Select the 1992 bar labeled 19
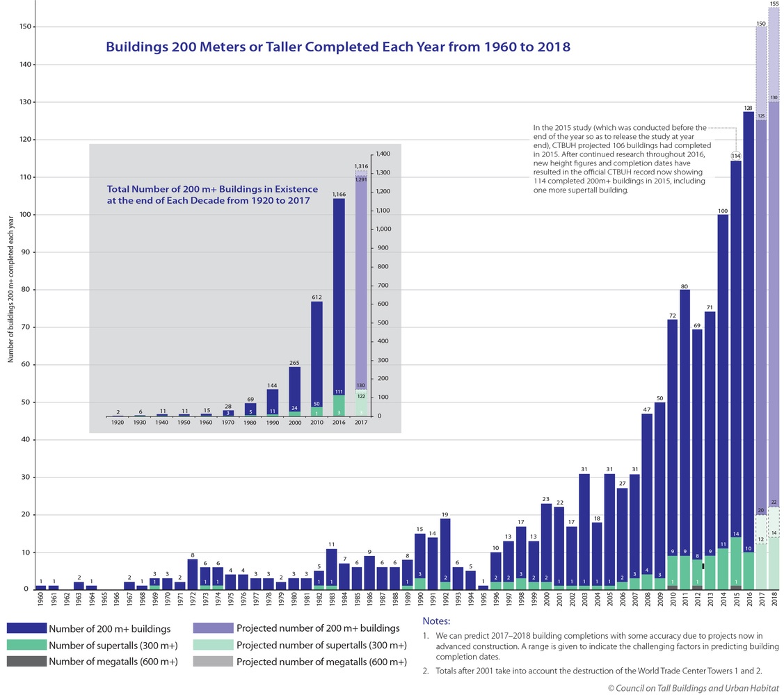The width and height of the screenshot is (784, 695). click(445, 554)
